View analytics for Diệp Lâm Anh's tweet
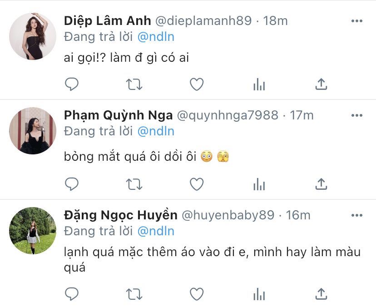The width and height of the screenshot is (376, 307). (259, 84)
